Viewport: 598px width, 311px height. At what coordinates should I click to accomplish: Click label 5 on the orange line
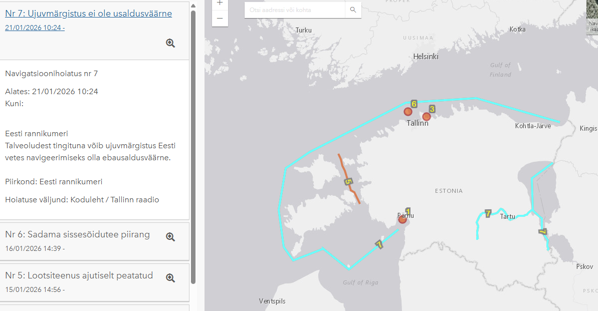pos(348,181)
